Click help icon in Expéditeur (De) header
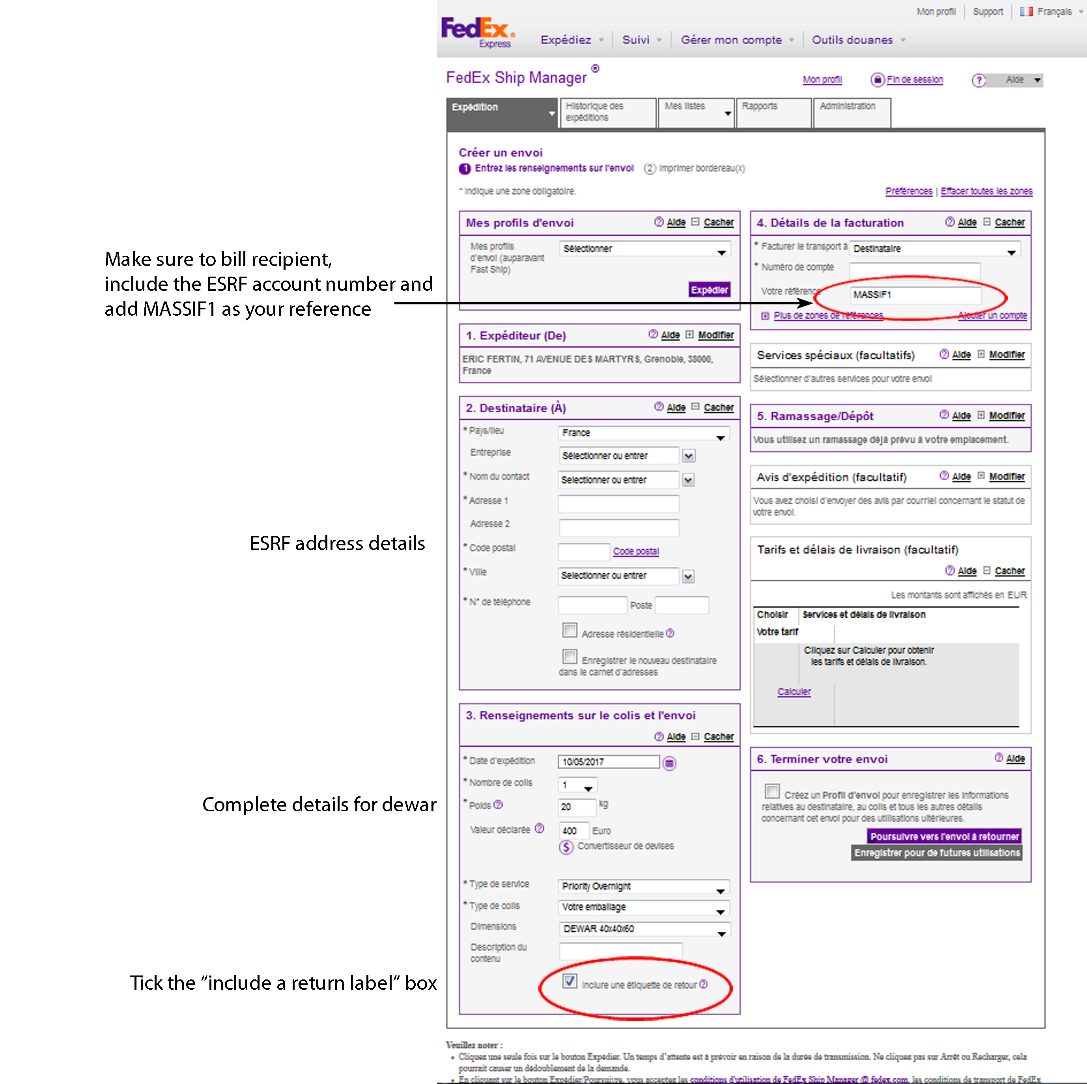The width and height of the screenshot is (1087, 1084). [653, 334]
